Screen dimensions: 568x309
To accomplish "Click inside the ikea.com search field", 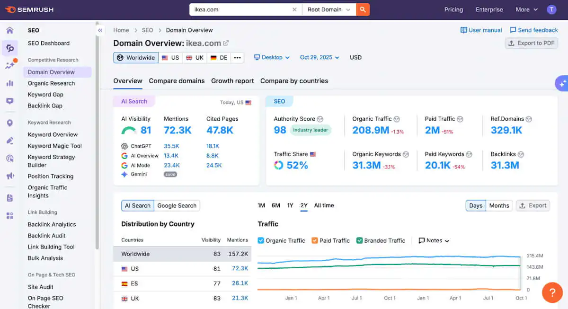I will point(237,9).
